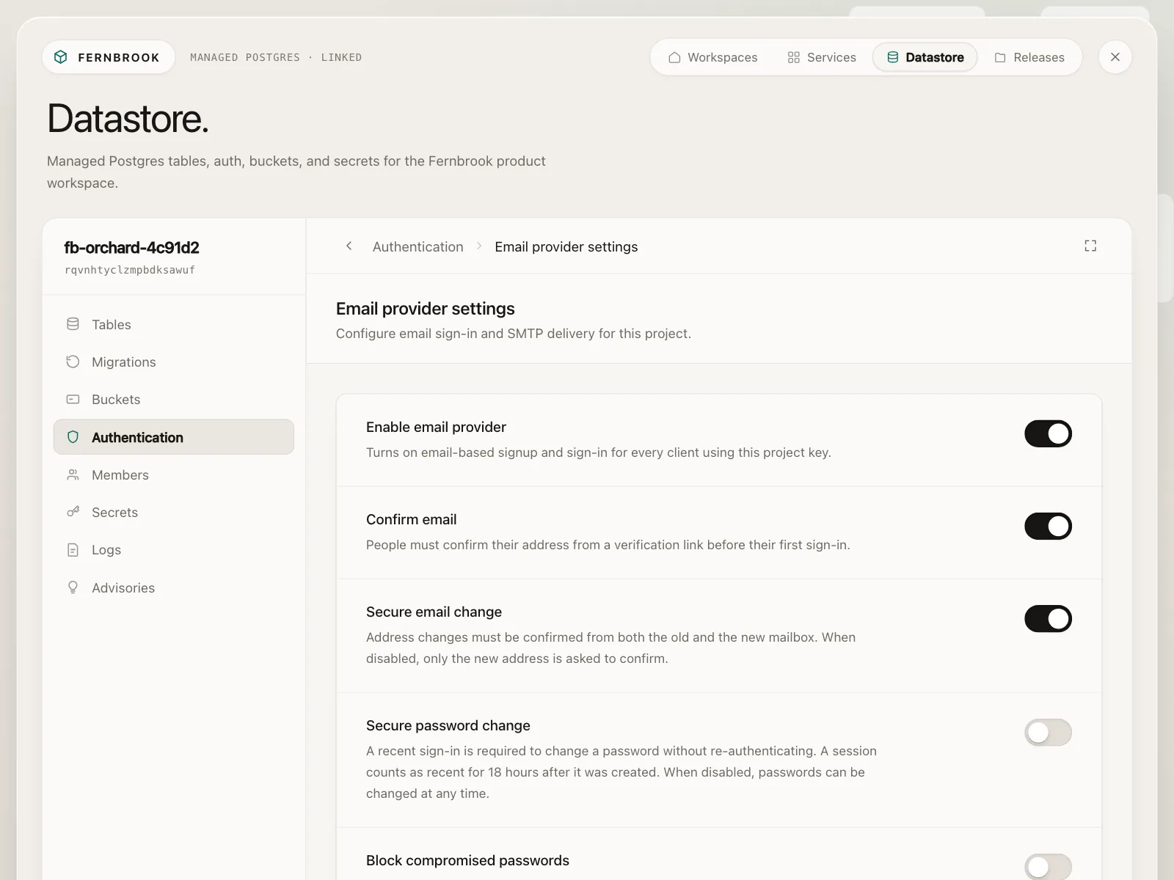Viewport: 1174px width, 880px height.
Task: Go back using the breadcrumb left chevron
Action: pyautogui.click(x=349, y=246)
